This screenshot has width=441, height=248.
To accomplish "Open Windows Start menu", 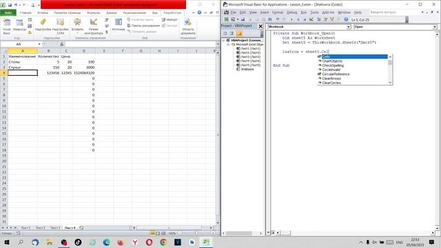I will coord(6,242).
